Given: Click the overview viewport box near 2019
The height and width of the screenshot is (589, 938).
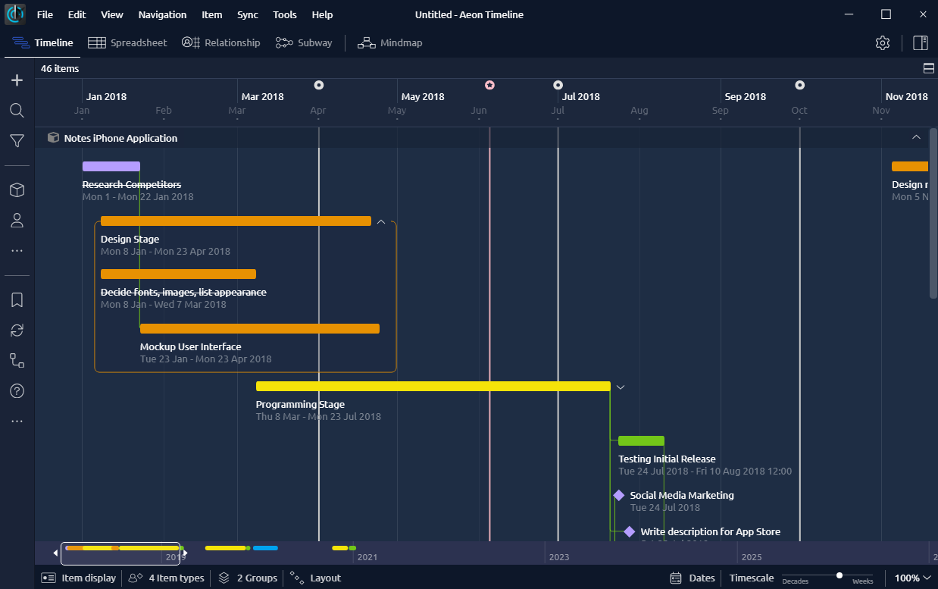Looking at the screenshot, I should tap(120, 553).
